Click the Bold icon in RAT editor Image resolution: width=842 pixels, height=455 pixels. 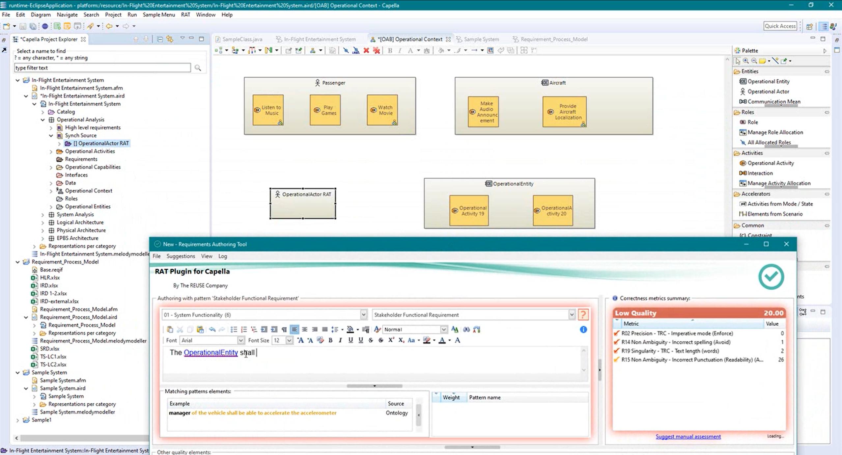330,340
